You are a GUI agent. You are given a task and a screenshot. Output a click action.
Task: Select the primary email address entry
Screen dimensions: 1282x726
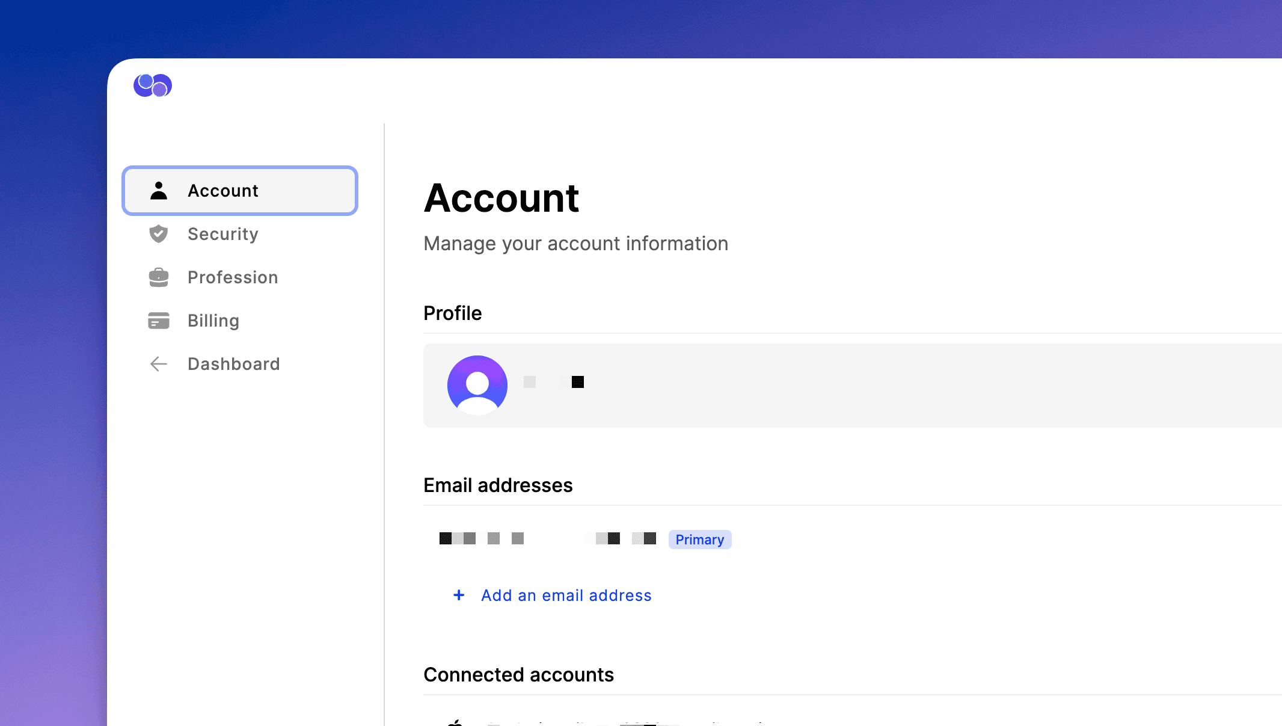547,538
